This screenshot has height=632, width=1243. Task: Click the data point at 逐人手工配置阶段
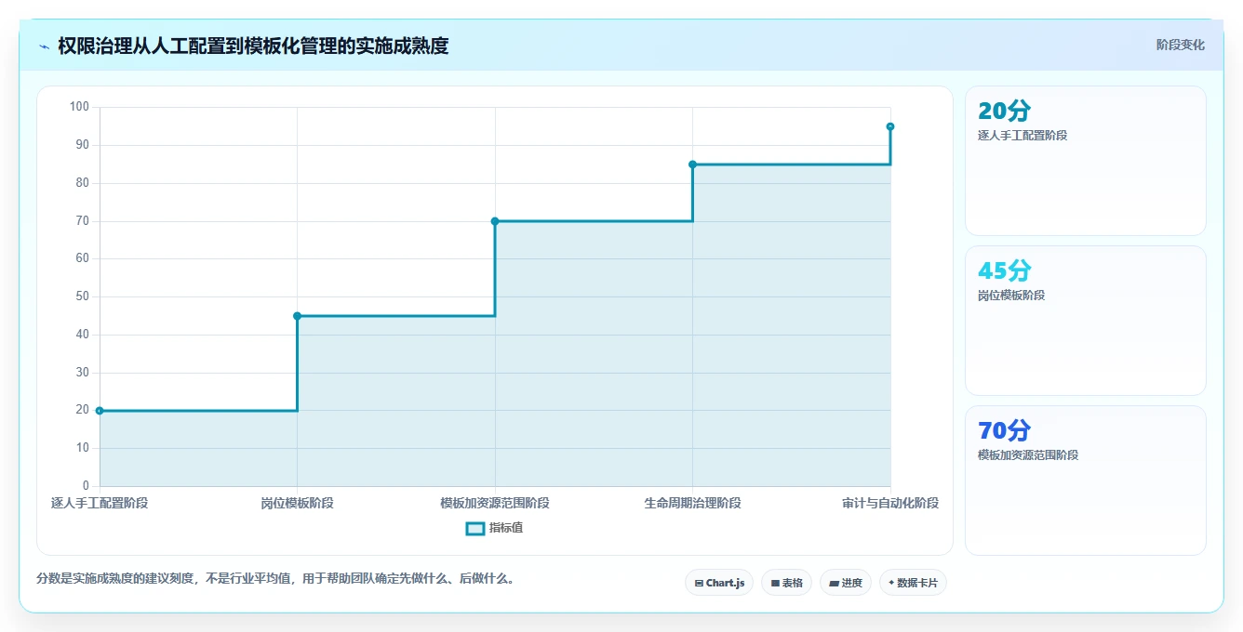coord(100,411)
